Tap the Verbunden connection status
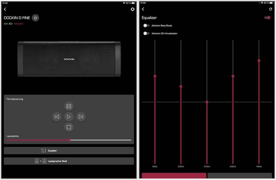The width and height of the screenshot is (276, 180). click(x=19, y=24)
